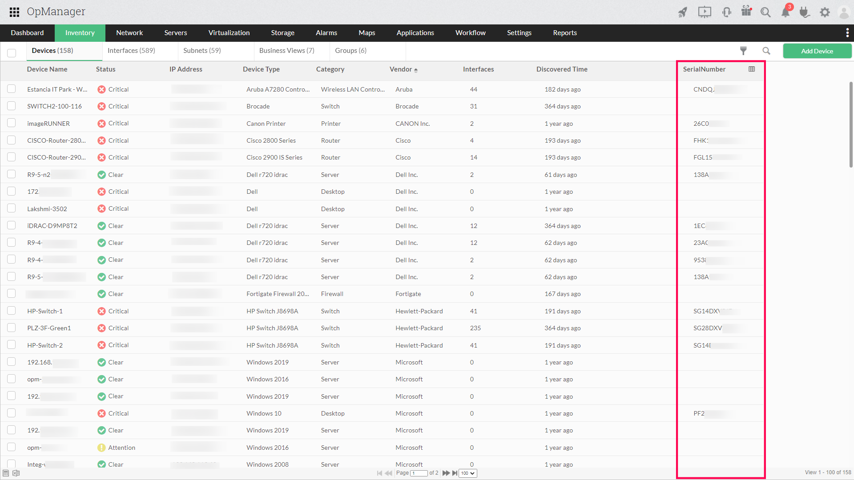Check the box for imageRUNNER row
The image size is (854, 480).
(12, 123)
